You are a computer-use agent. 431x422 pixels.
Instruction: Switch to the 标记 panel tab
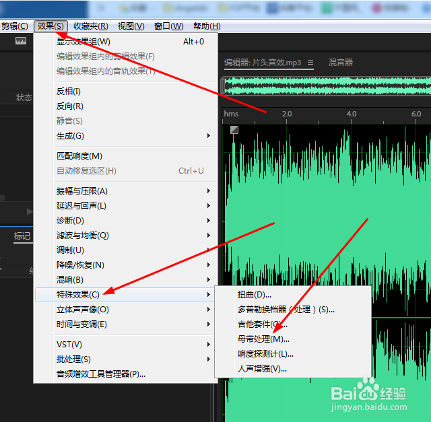coord(22,236)
